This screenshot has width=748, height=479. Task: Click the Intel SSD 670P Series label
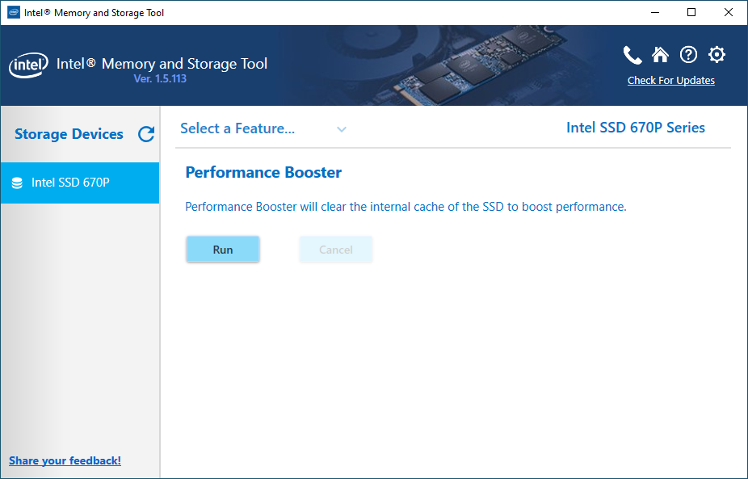pyautogui.click(x=636, y=128)
